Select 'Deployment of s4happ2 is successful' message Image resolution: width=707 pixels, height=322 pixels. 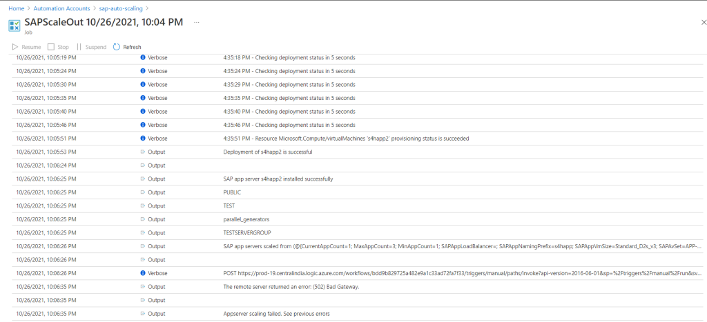pos(268,152)
